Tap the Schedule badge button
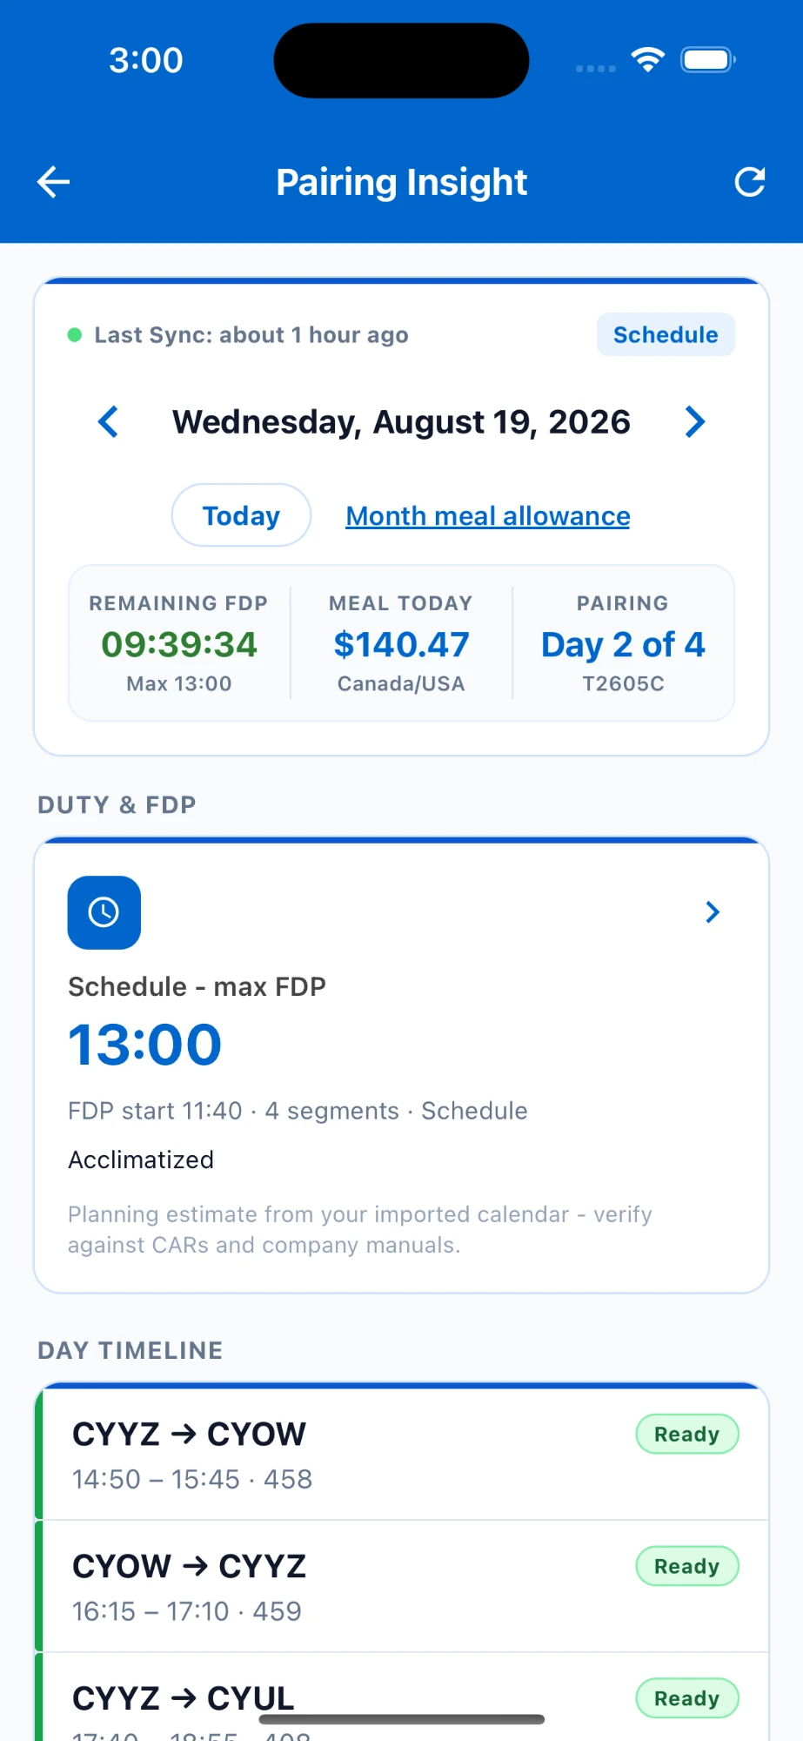This screenshot has height=1741, width=803. (666, 335)
